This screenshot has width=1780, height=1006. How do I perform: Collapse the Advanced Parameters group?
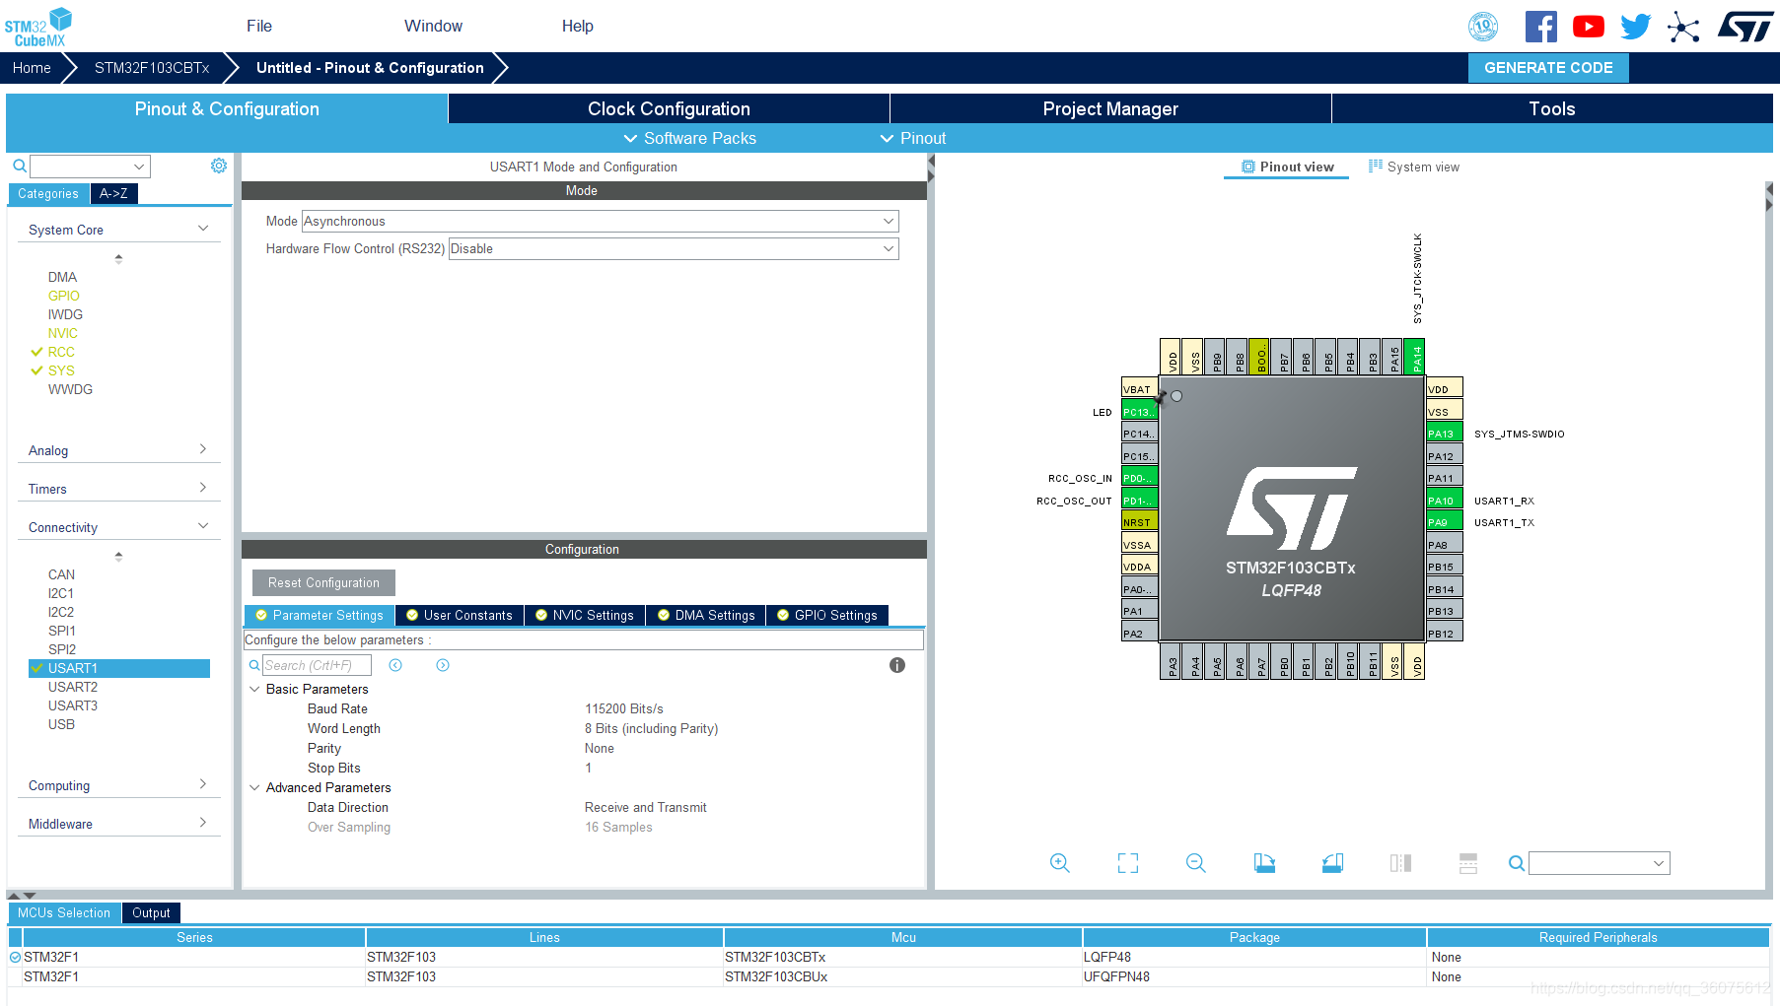click(x=254, y=787)
